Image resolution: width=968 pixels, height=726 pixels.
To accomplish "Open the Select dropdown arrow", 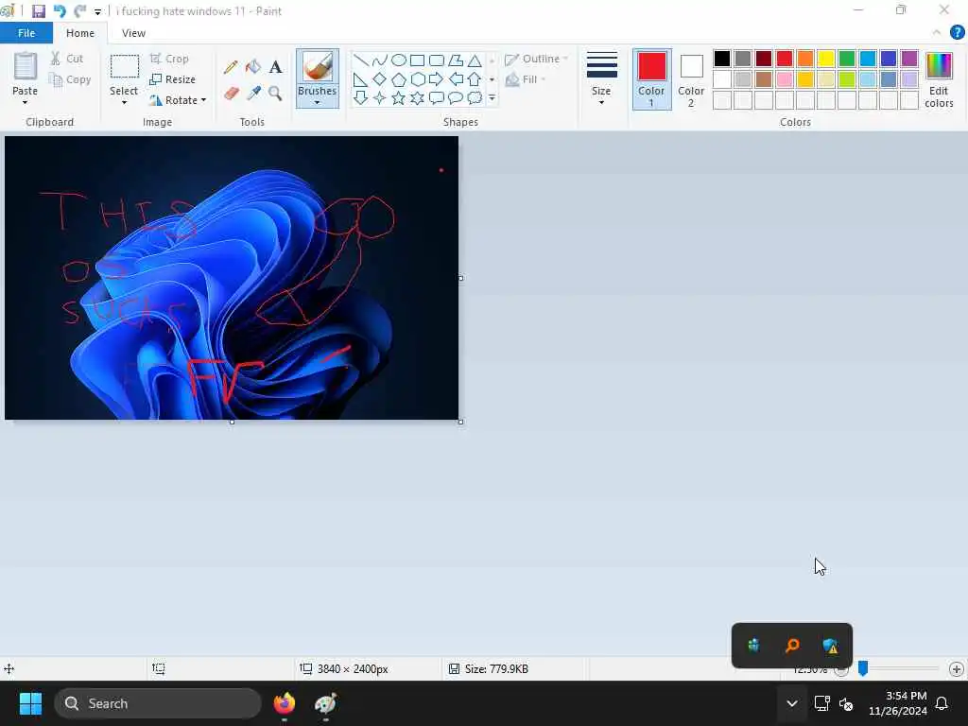I will (124, 102).
